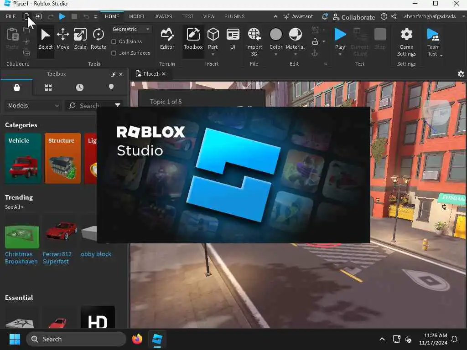Open Toolbox creations lightbulb tab
467x350 pixels.
pyautogui.click(x=111, y=87)
